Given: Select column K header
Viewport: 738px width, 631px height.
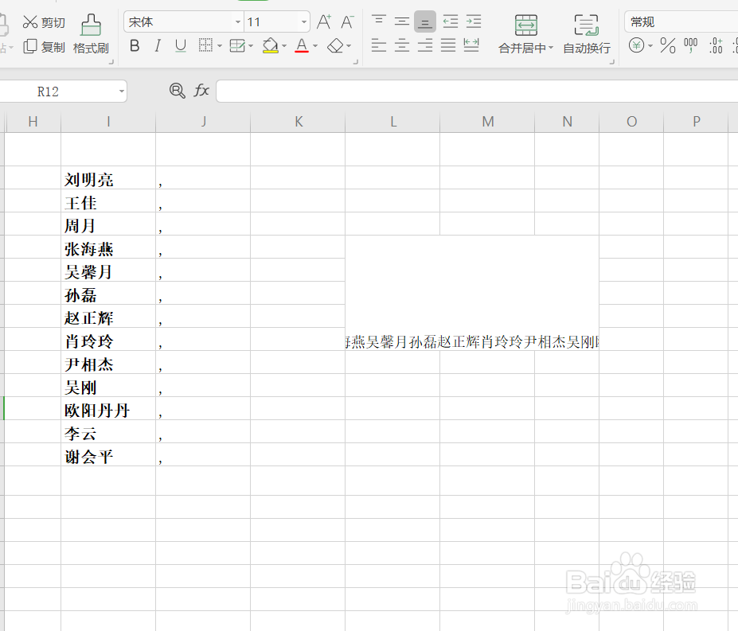Looking at the screenshot, I should point(299,122).
